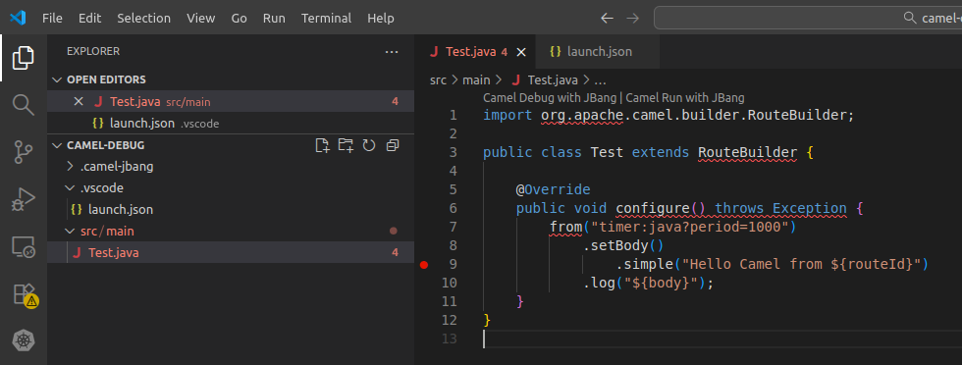This screenshot has height=365, width=962.
Task: Click 'src' in the breadcrumb path
Action: point(438,79)
